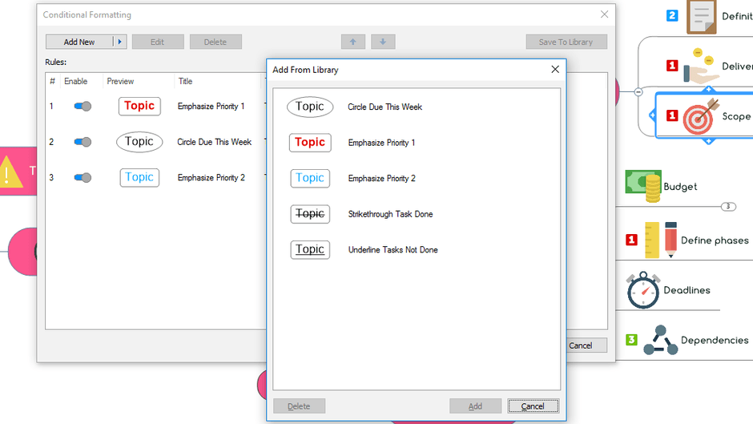Click priority 2 marker on Definition topic
Image resolution: width=753 pixels, height=424 pixels.
pos(672,15)
